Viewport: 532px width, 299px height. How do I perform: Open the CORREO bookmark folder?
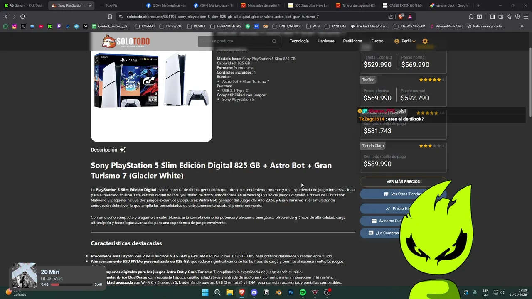tap(145, 26)
